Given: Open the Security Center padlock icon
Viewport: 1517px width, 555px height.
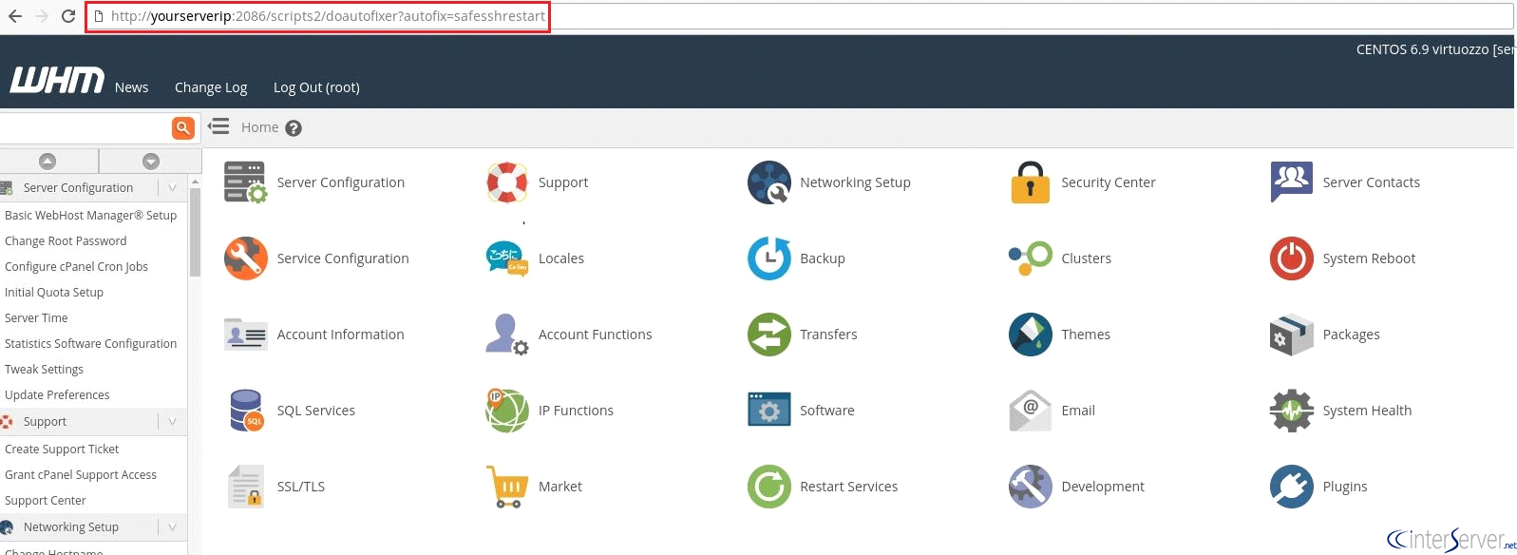Looking at the screenshot, I should point(1030,182).
